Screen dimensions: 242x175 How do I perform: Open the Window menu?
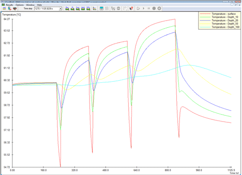pyautogui.click(x=30, y=5)
